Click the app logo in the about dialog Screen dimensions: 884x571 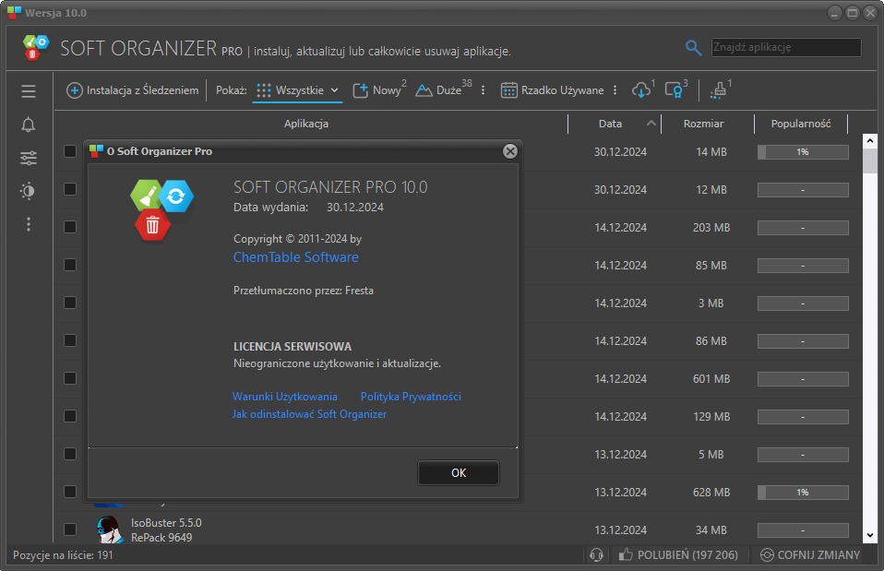(161, 209)
